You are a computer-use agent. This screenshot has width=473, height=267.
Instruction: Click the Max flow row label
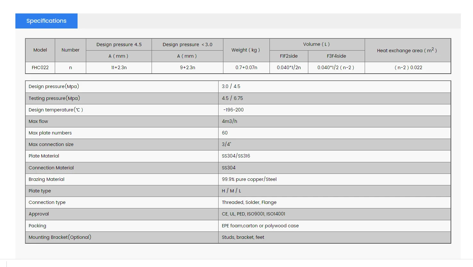click(38, 121)
